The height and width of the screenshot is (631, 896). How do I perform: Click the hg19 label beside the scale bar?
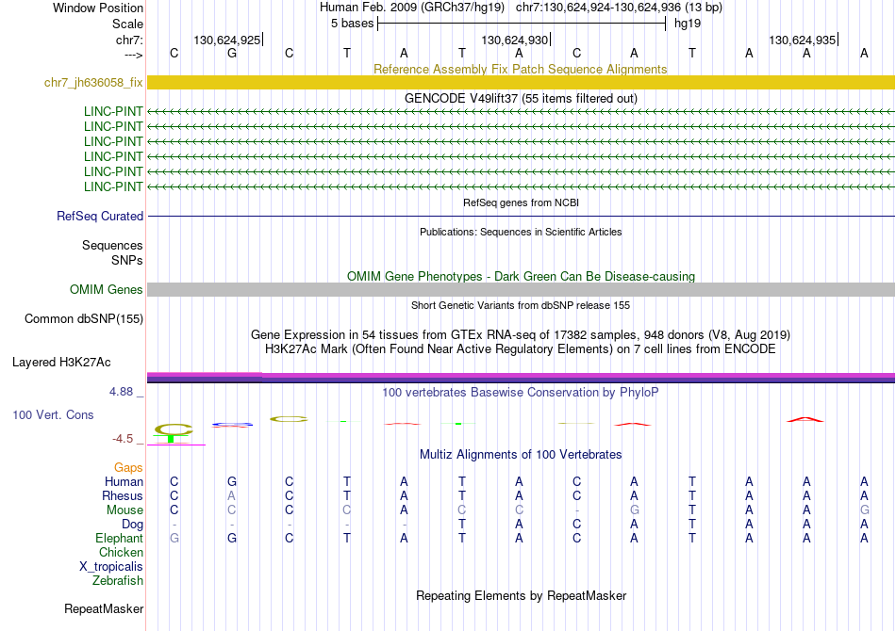688,24
